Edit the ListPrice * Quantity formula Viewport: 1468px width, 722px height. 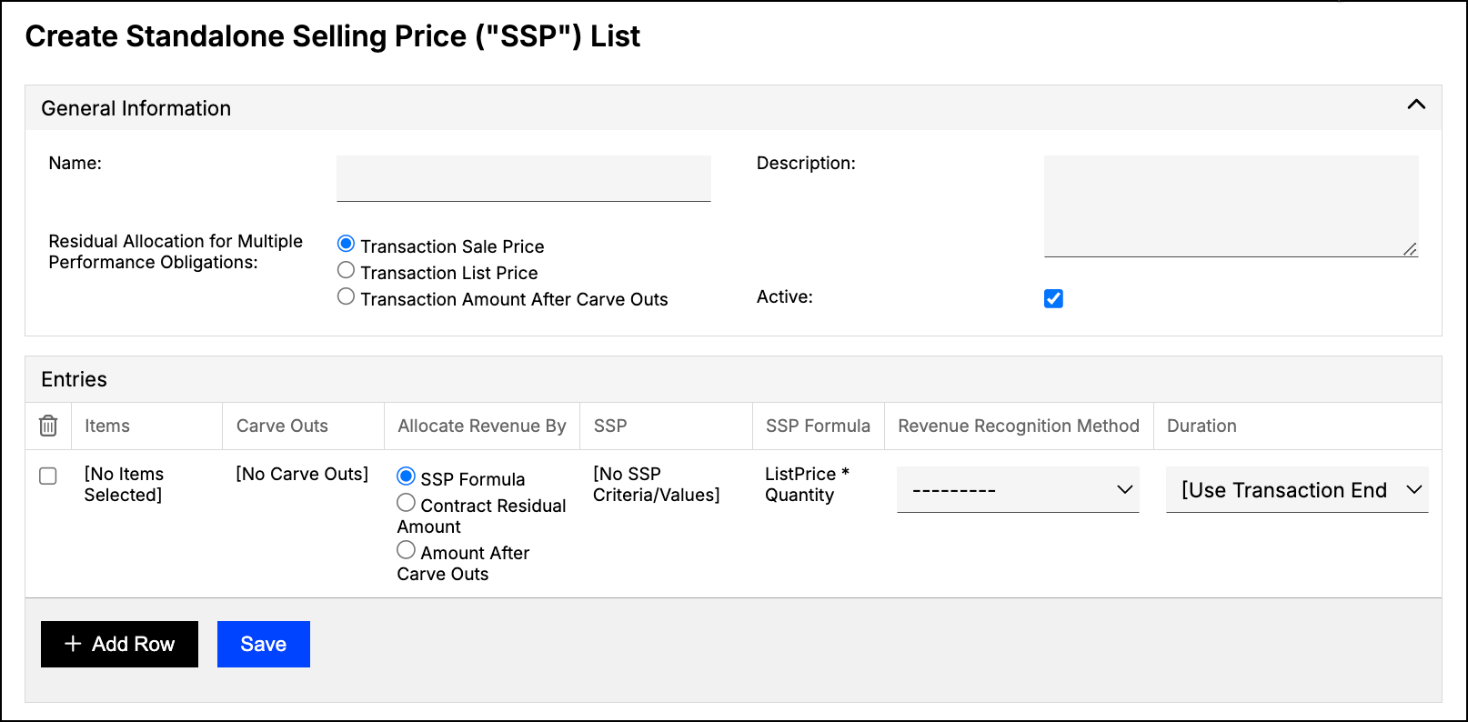807,485
